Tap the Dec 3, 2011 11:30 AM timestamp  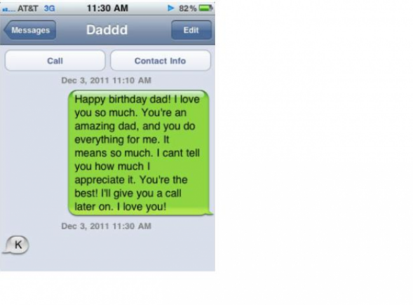[x=106, y=226]
